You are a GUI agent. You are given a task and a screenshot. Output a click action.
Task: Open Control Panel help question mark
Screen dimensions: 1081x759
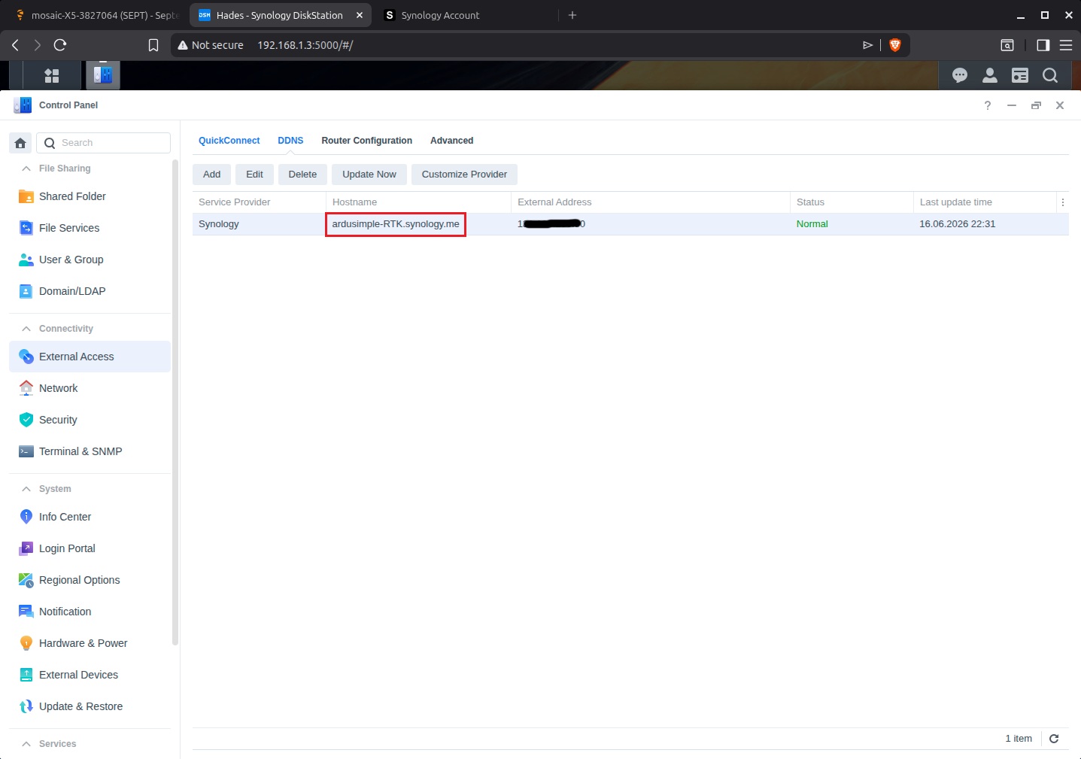pyautogui.click(x=988, y=105)
